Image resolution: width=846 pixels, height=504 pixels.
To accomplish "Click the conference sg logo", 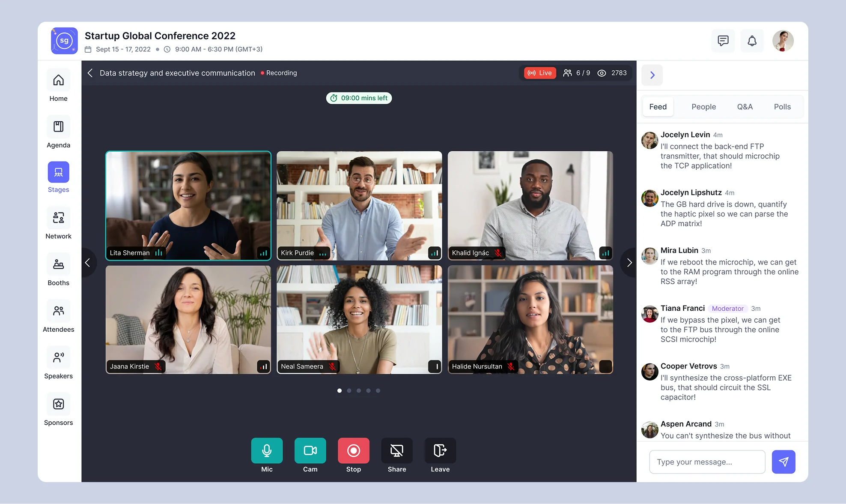I will (64, 41).
